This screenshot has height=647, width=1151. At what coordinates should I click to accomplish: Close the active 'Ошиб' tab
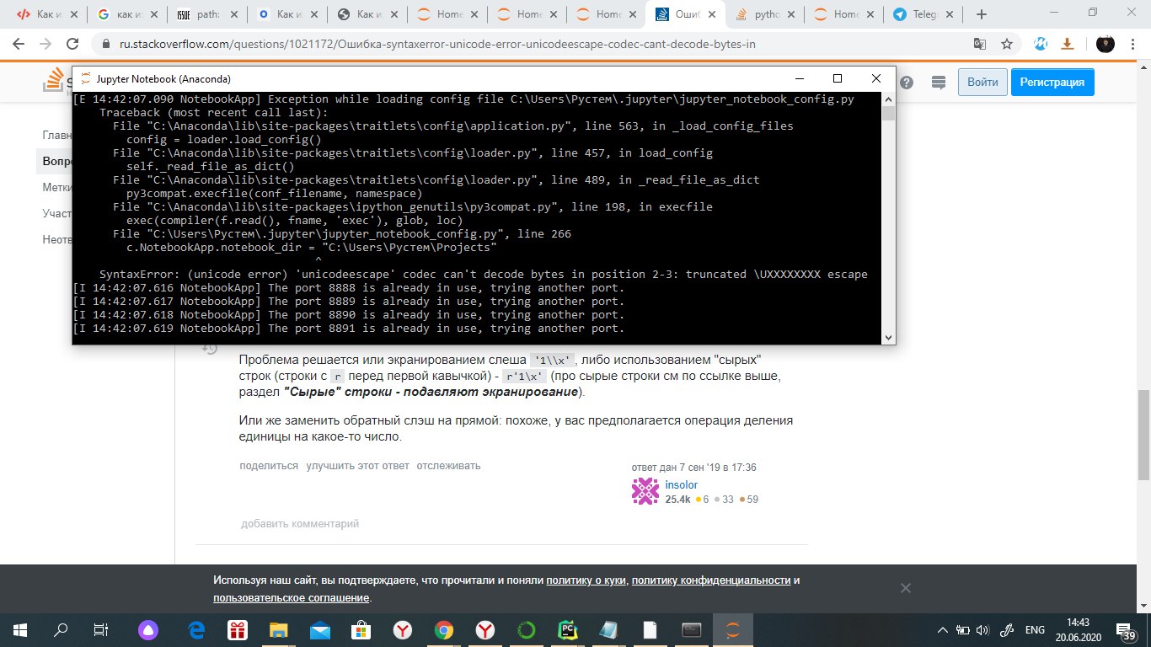[x=711, y=14]
